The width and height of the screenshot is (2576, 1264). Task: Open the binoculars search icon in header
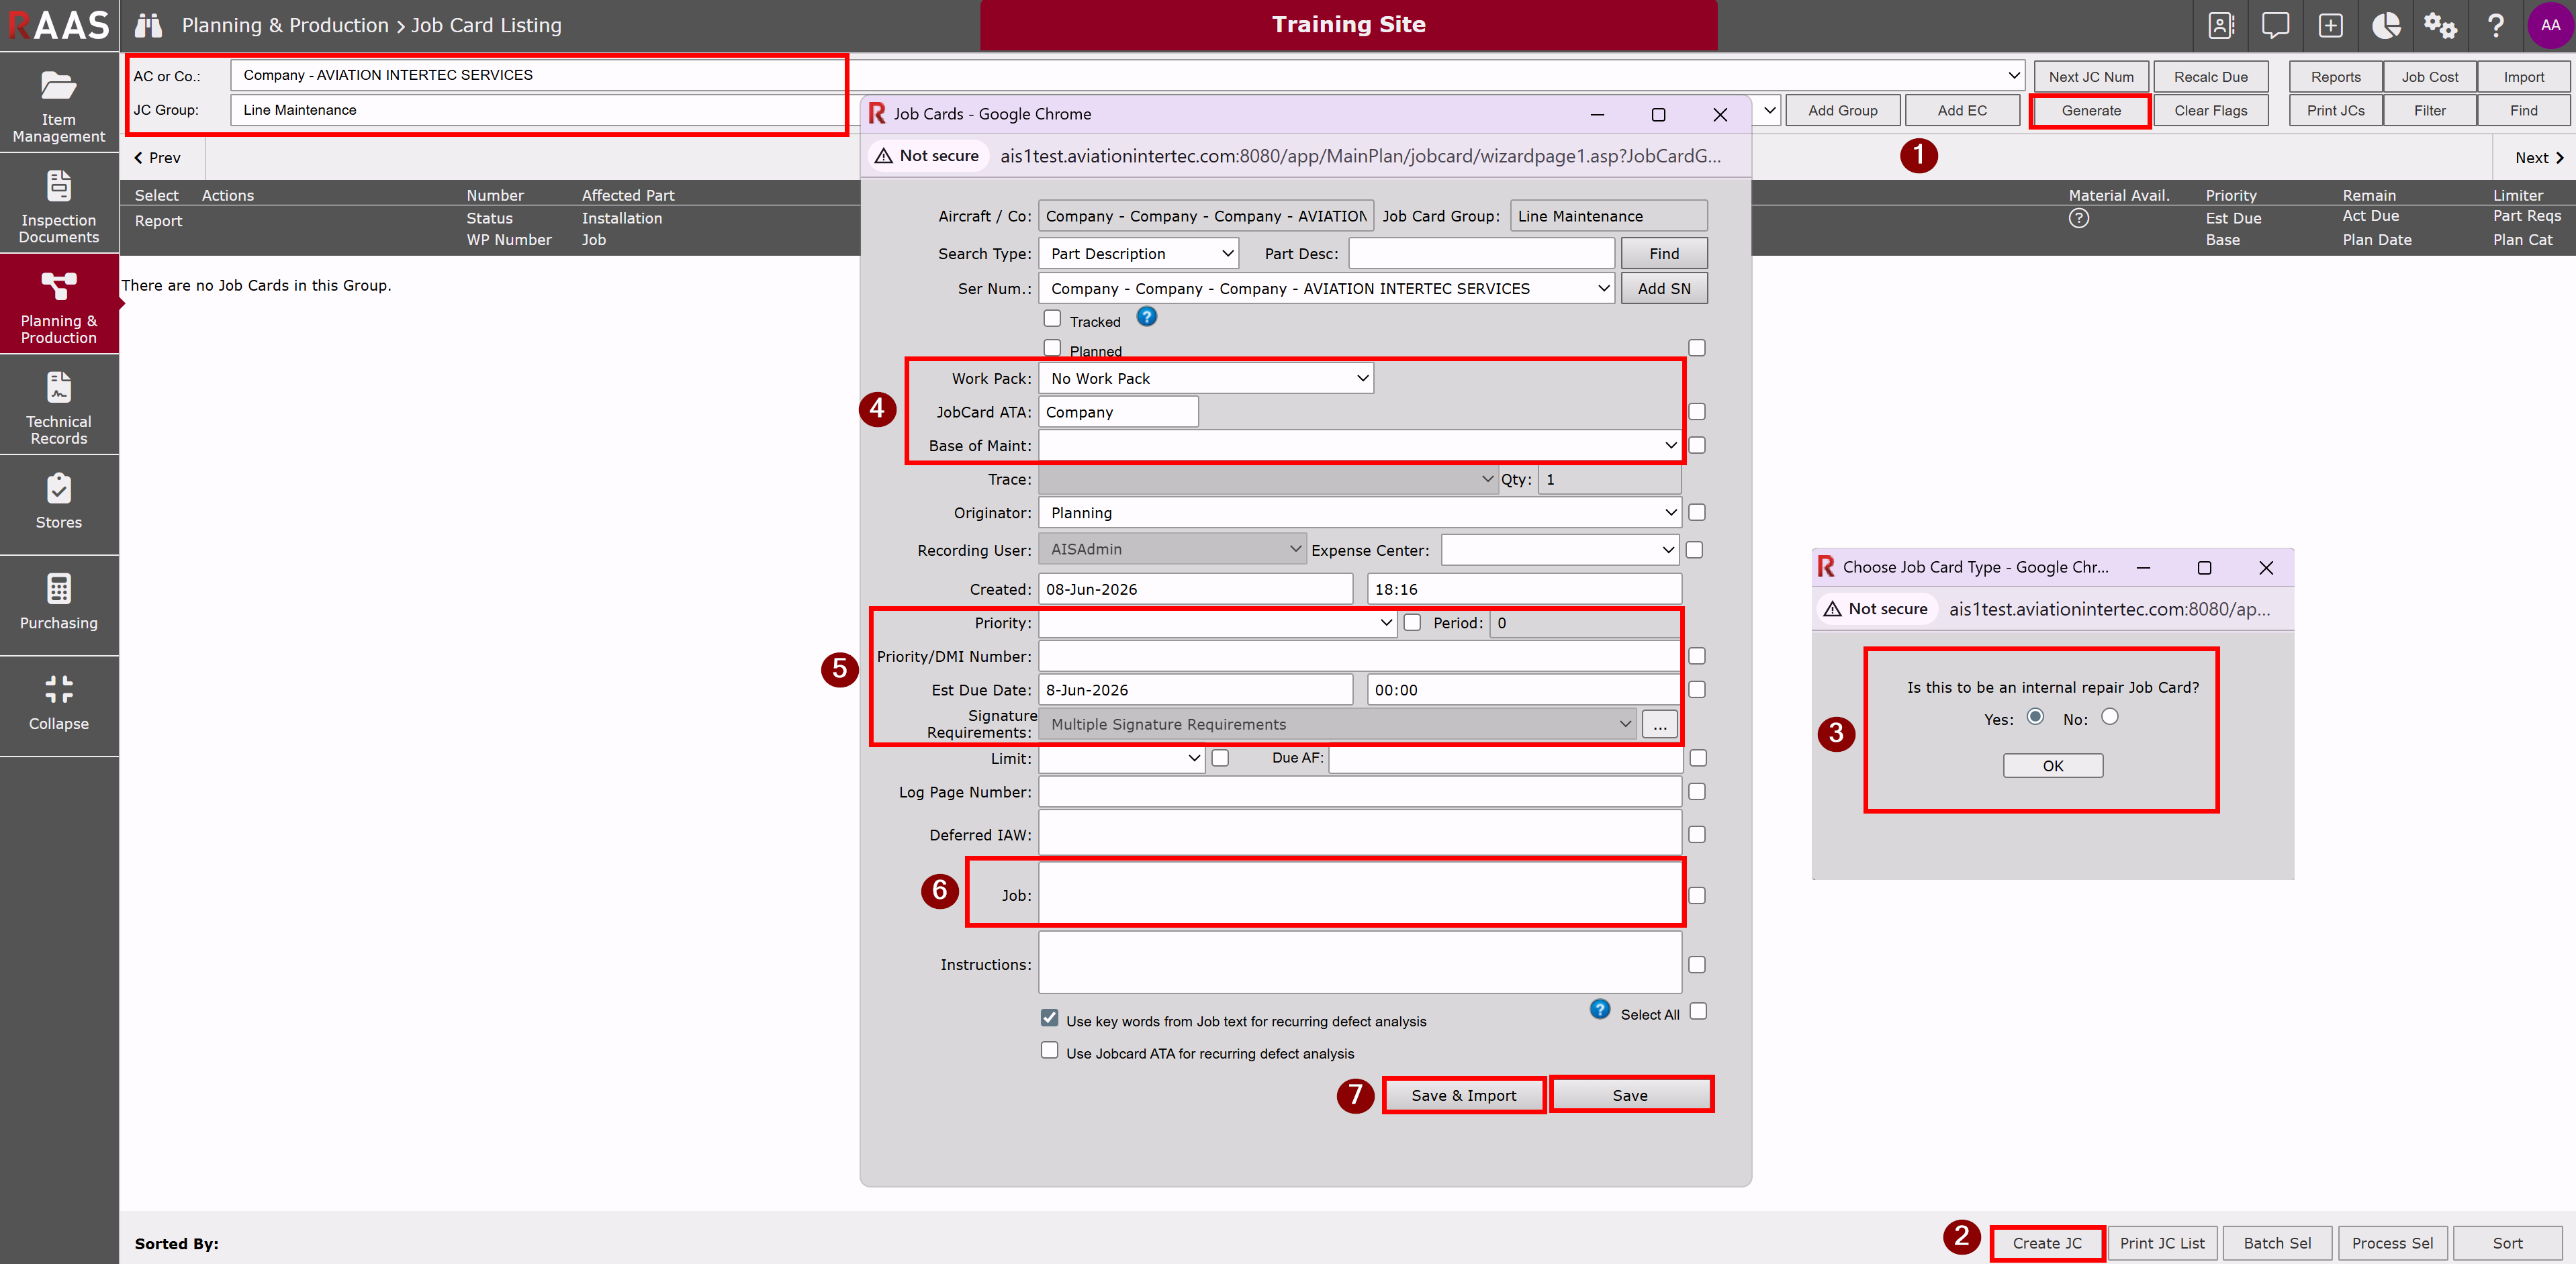pos(148,25)
